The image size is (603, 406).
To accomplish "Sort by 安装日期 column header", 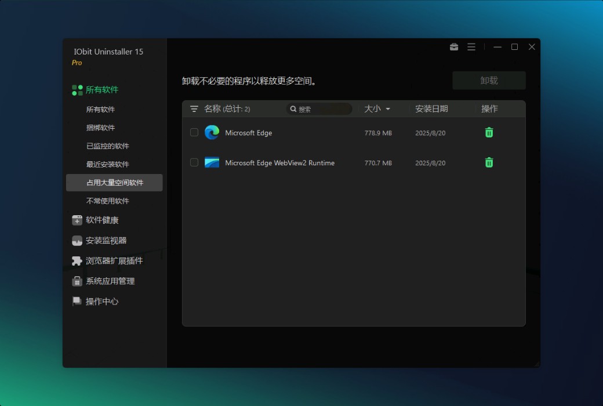I will point(431,109).
